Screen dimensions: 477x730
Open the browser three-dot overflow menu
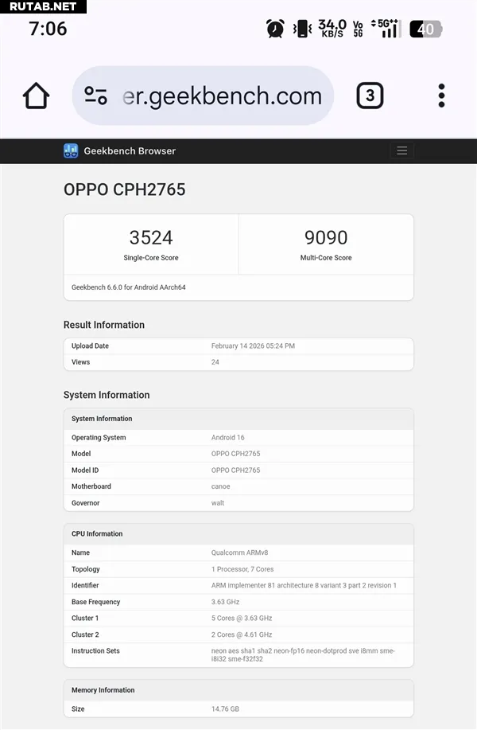[441, 96]
